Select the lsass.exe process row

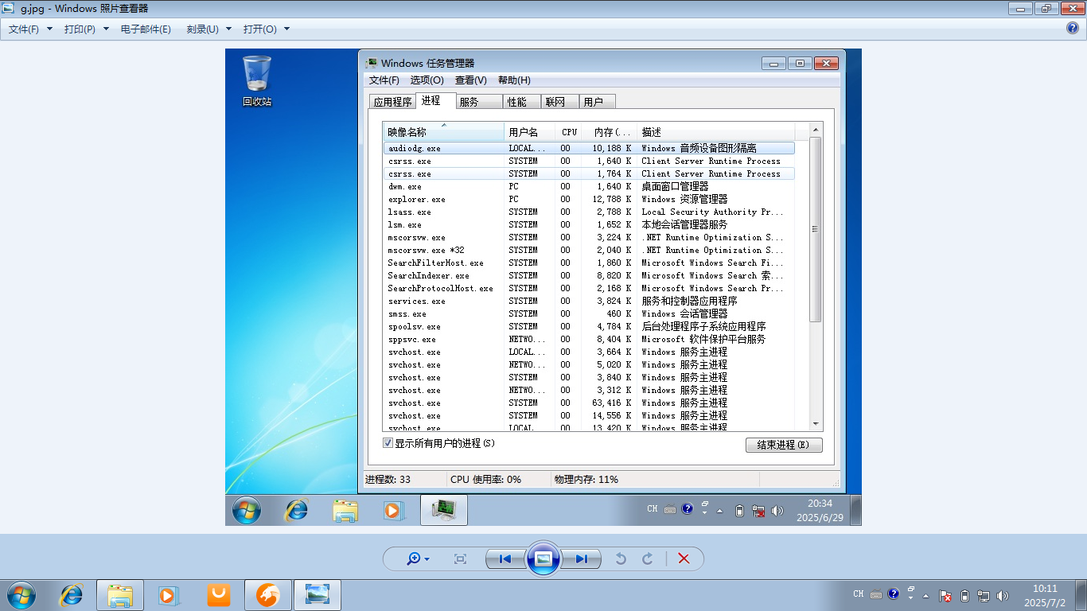589,212
